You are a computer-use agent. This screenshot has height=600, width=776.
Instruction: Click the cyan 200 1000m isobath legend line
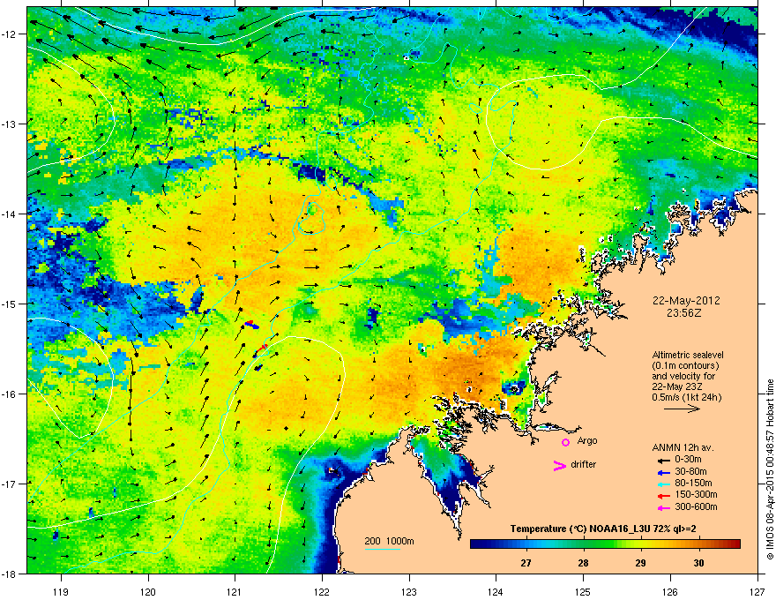pos(382,549)
